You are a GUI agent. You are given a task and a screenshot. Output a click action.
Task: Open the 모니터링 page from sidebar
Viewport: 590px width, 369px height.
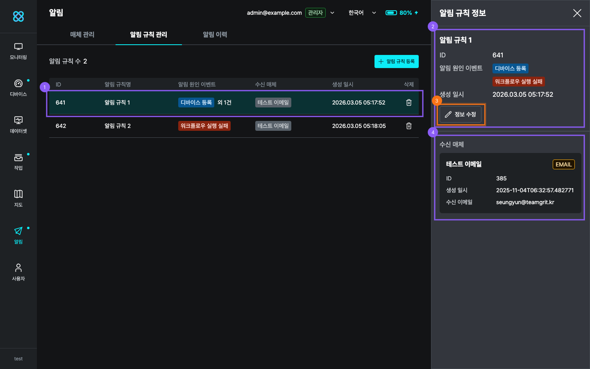pyautogui.click(x=18, y=51)
